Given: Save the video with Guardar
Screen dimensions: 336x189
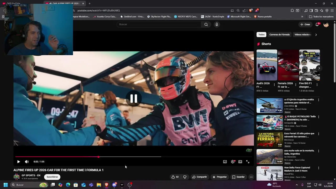Looking at the screenshot, I should click(x=238, y=177).
